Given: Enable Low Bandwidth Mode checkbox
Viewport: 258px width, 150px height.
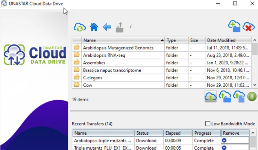Looking at the screenshot, I should [208, 124].
